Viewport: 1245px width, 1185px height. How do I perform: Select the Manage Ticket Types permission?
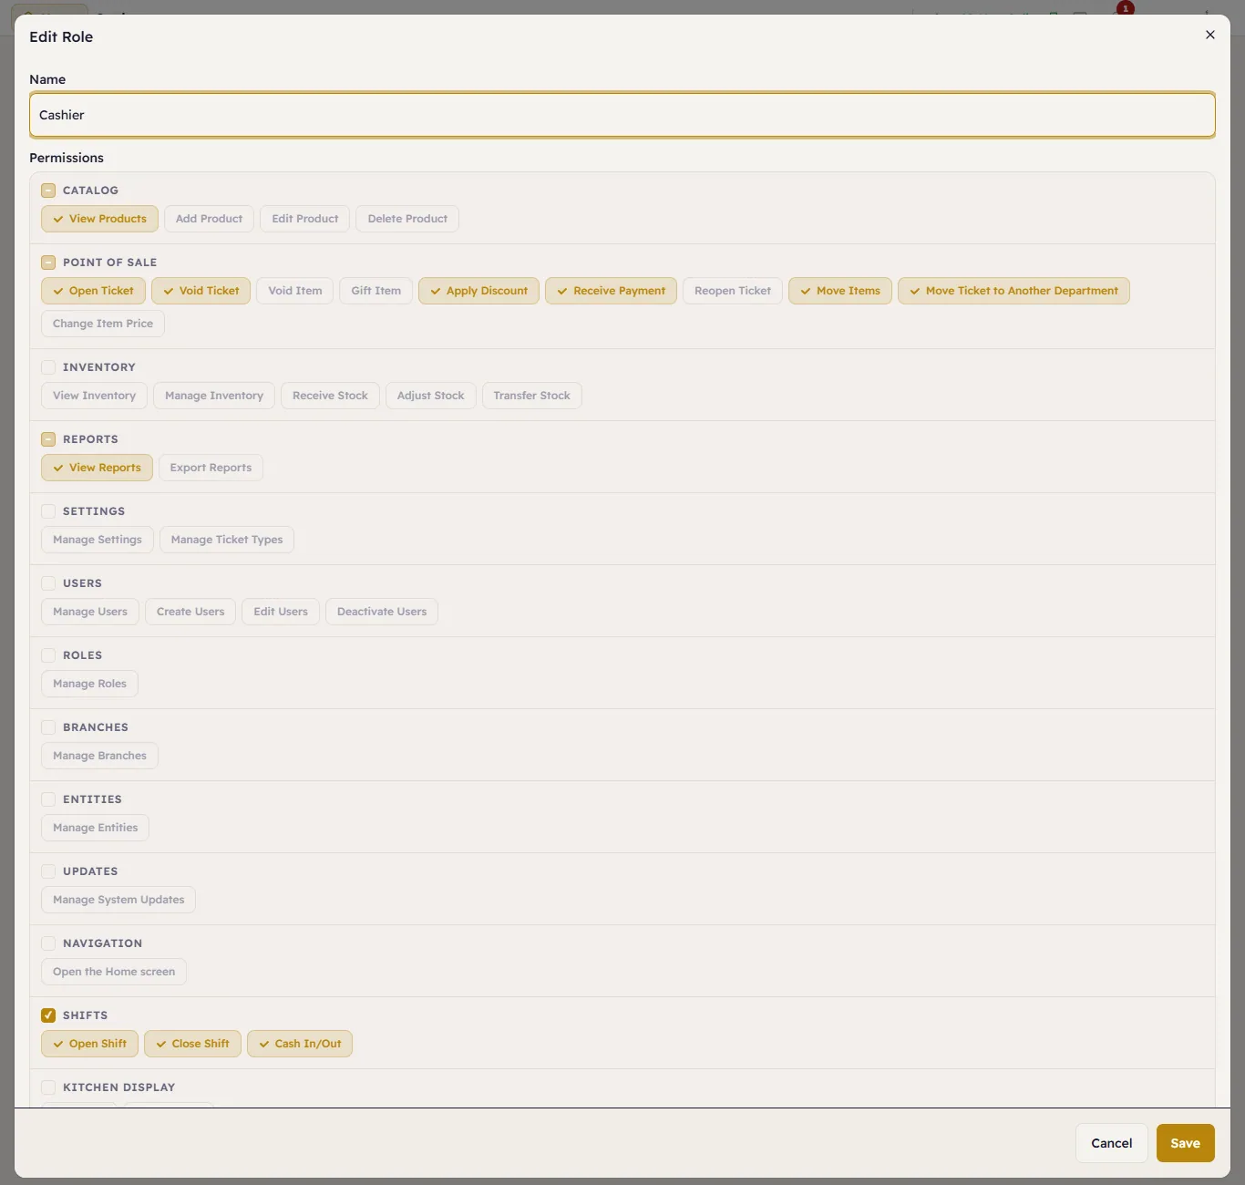click(227, 540)
